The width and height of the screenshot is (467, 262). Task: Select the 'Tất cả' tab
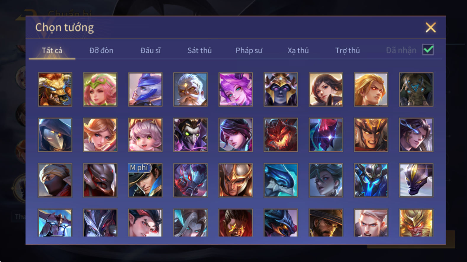[x=52, y=50]
